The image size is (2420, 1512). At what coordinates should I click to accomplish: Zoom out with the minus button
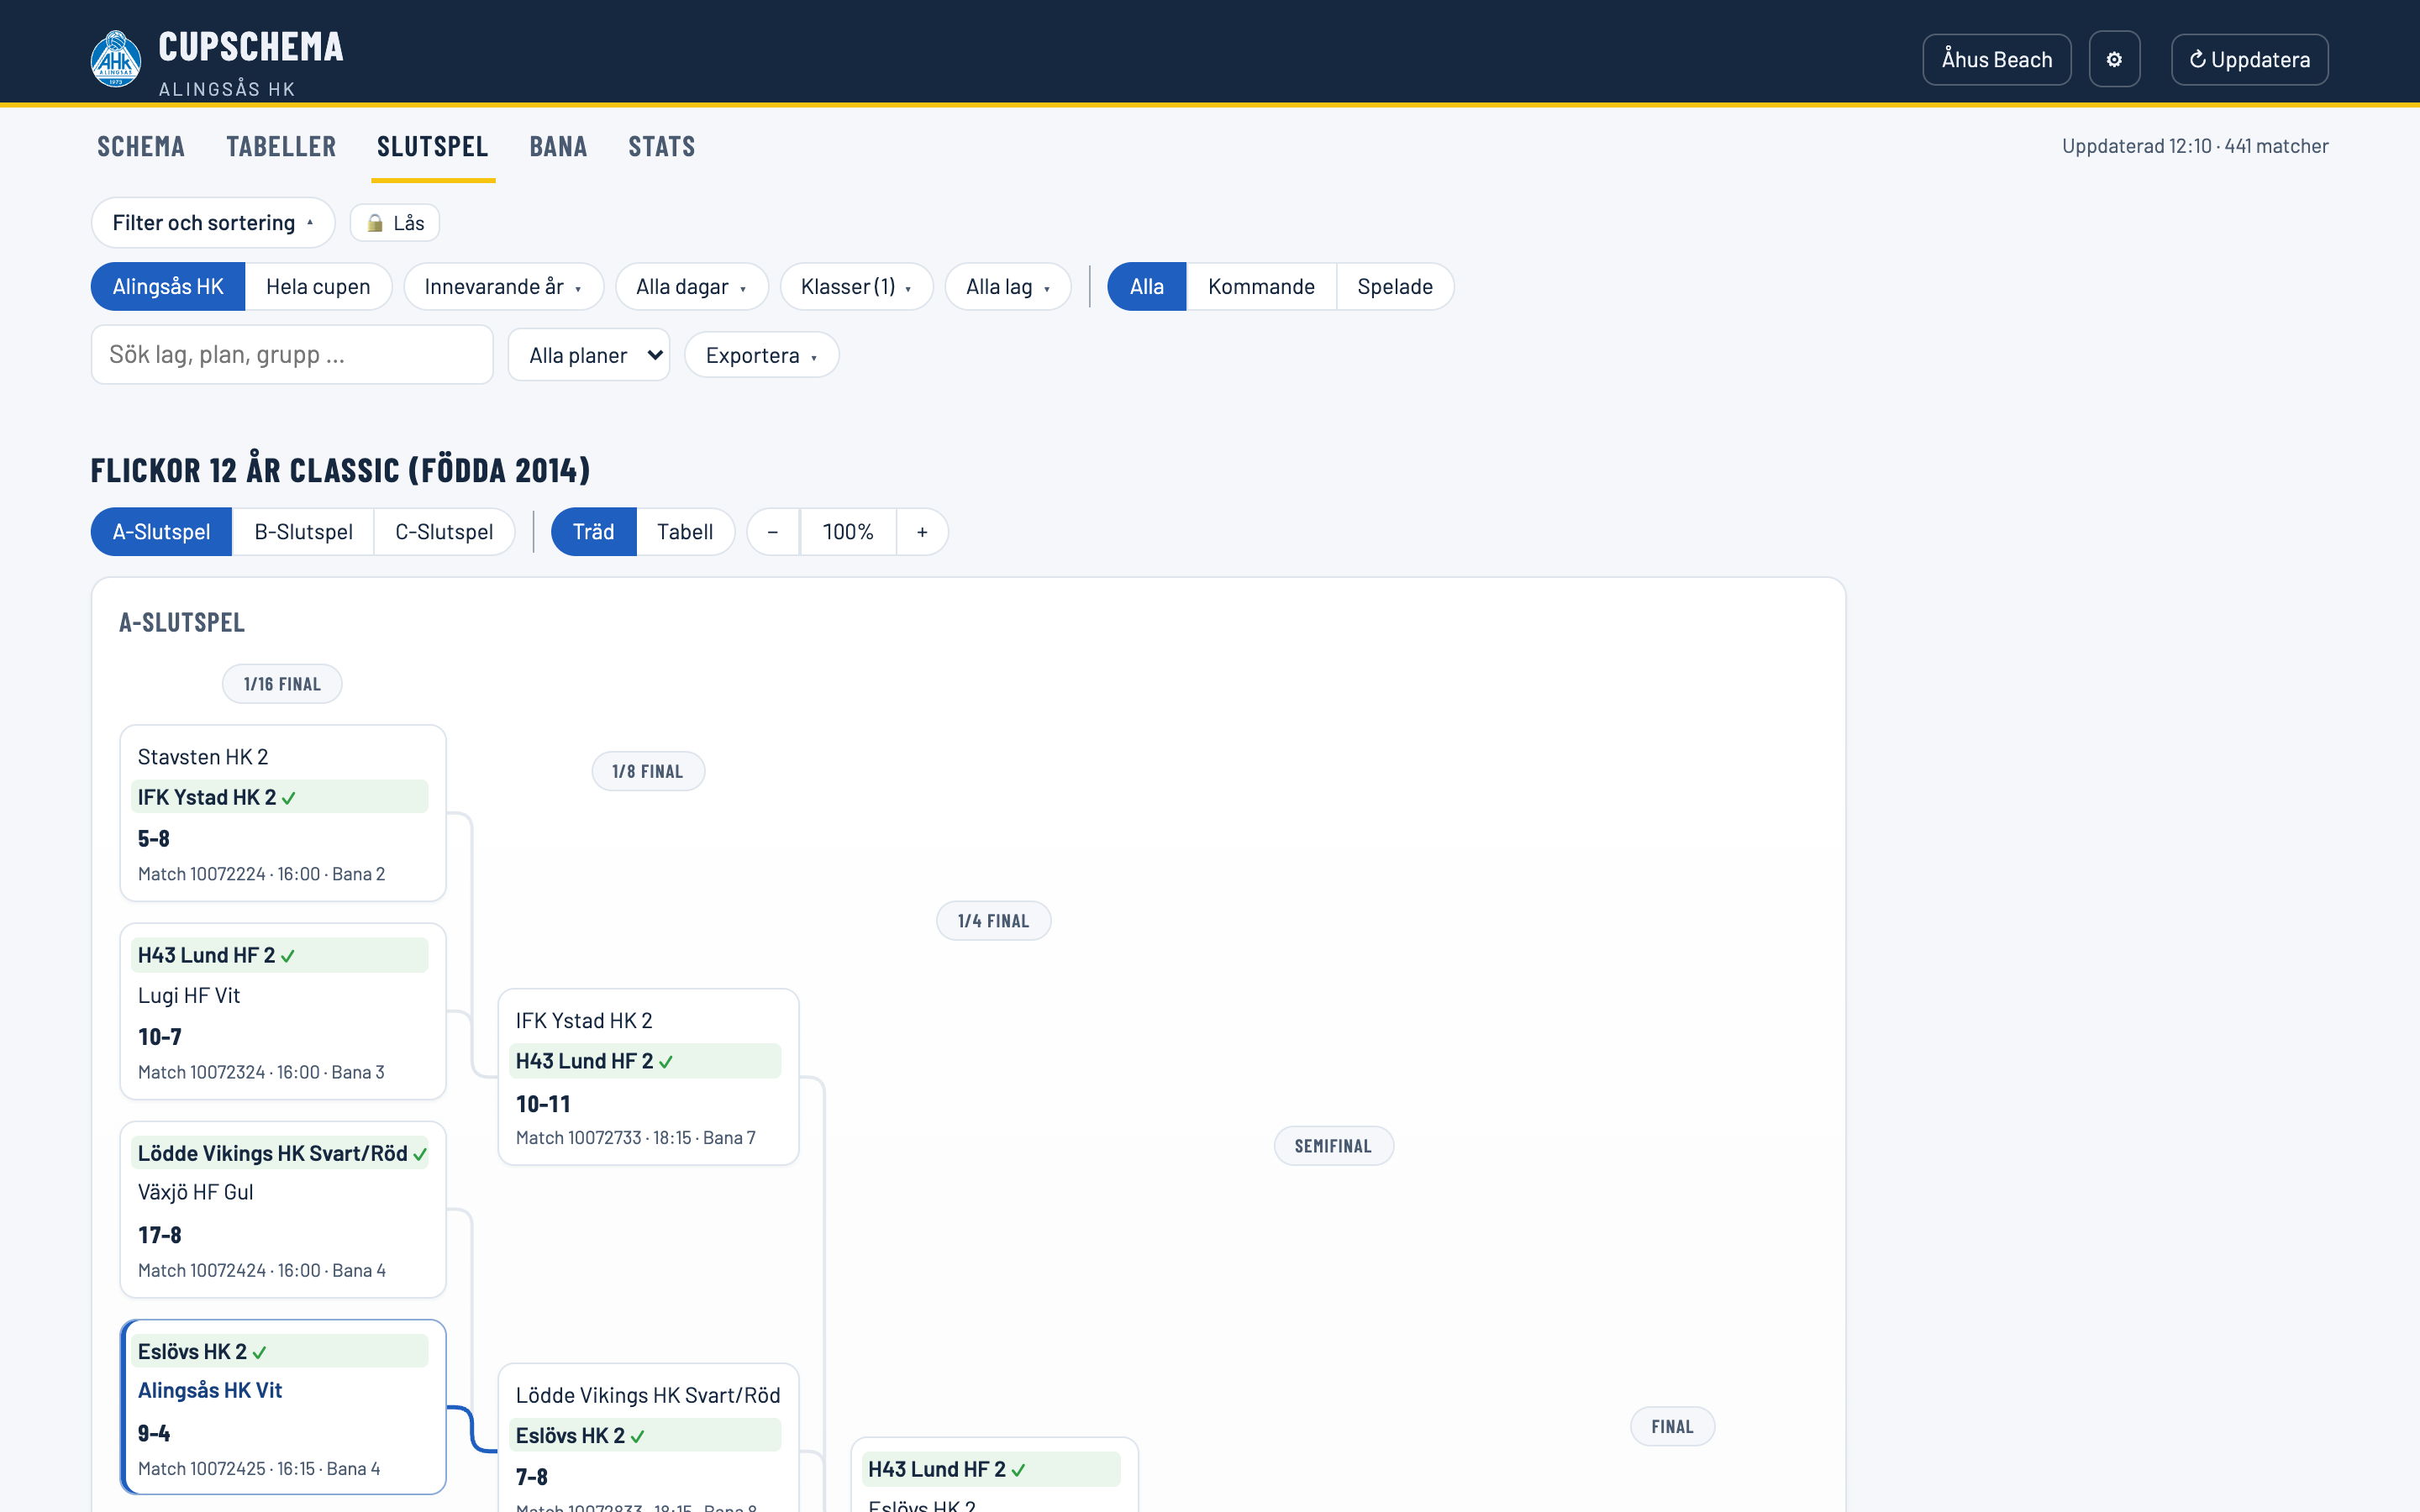(773, 532)
